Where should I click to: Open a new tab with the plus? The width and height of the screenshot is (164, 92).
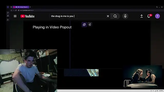point(30,7)
